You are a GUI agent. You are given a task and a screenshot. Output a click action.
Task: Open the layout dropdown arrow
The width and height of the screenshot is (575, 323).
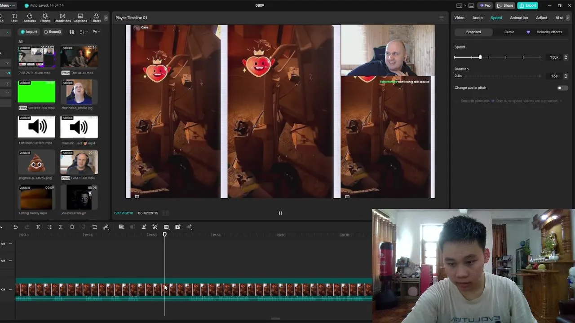[465, 5]
